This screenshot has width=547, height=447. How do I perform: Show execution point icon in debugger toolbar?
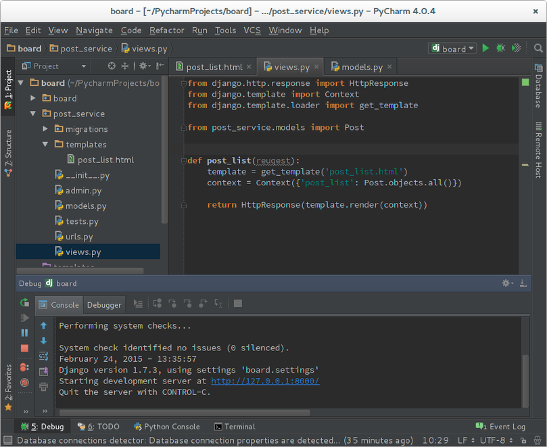[138, 304]
